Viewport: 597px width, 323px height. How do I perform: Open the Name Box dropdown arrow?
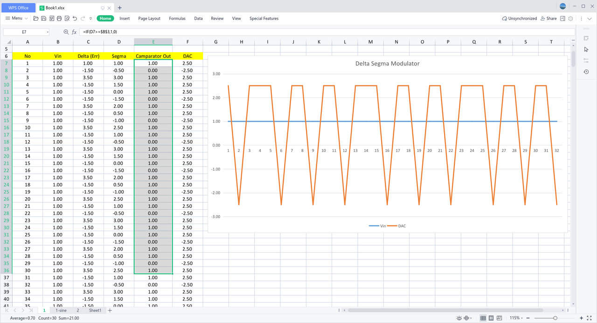pyautogui.click(x=48, y=32)
